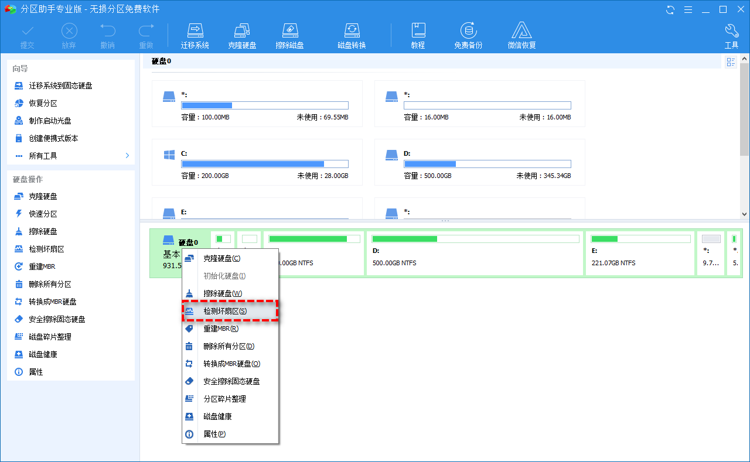Choose 分区碎片整理 in the context menu
Viewport: 750px width, 462px height.
pyautogui.click(x=230, y=399)
